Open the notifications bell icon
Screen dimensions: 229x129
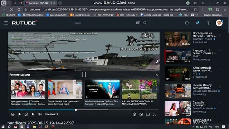(x=198, y=23)
